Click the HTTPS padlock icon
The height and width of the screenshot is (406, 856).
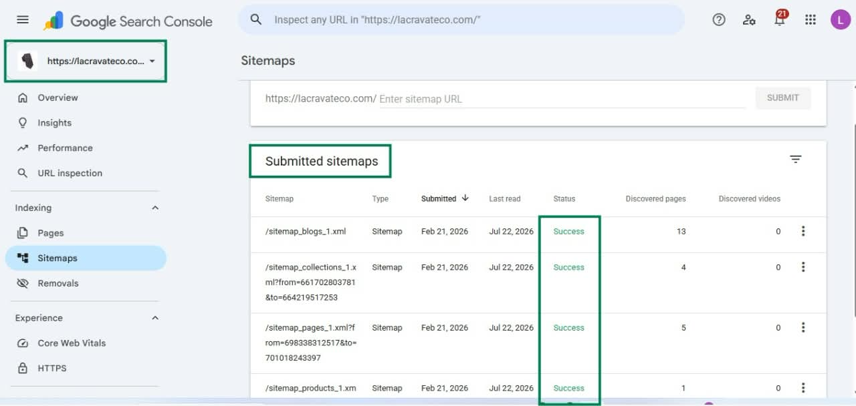coord(23,368)
